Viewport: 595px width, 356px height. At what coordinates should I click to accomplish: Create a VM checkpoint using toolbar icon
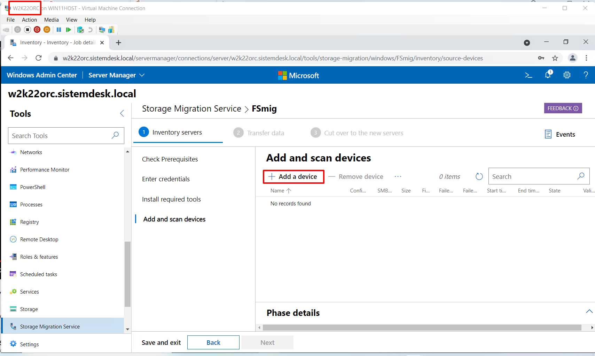[x=80, y=30]
